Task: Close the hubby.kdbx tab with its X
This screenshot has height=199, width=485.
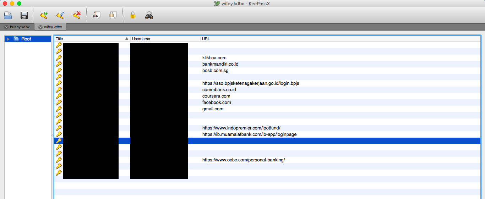Action: tap(6, 27)
